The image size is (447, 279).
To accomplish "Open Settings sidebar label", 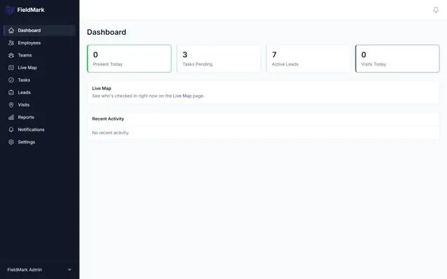I will pyautogui.click(x=27, y=142).
